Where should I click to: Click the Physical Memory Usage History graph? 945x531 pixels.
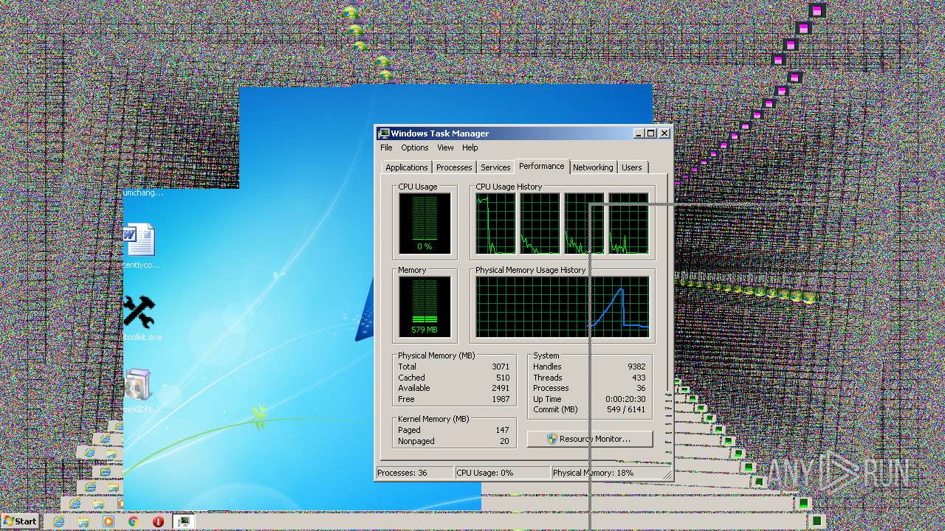563,307
